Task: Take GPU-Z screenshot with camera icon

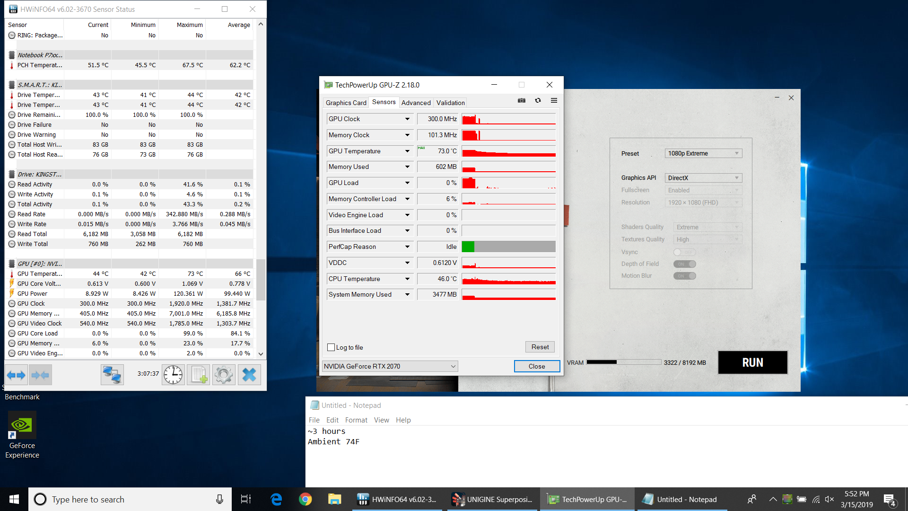Action: click(x=522, y=100)
